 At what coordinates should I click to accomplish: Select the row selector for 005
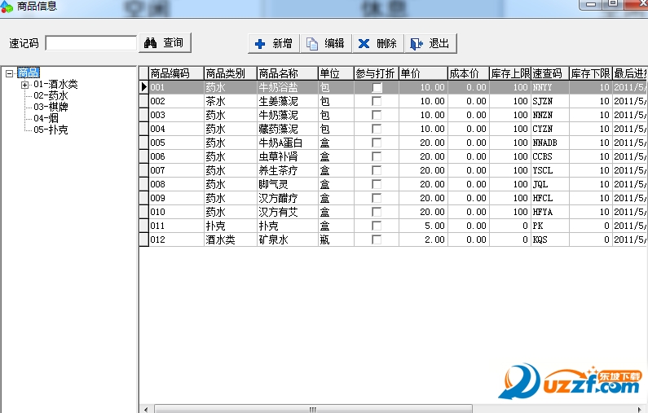coord(143,143)
